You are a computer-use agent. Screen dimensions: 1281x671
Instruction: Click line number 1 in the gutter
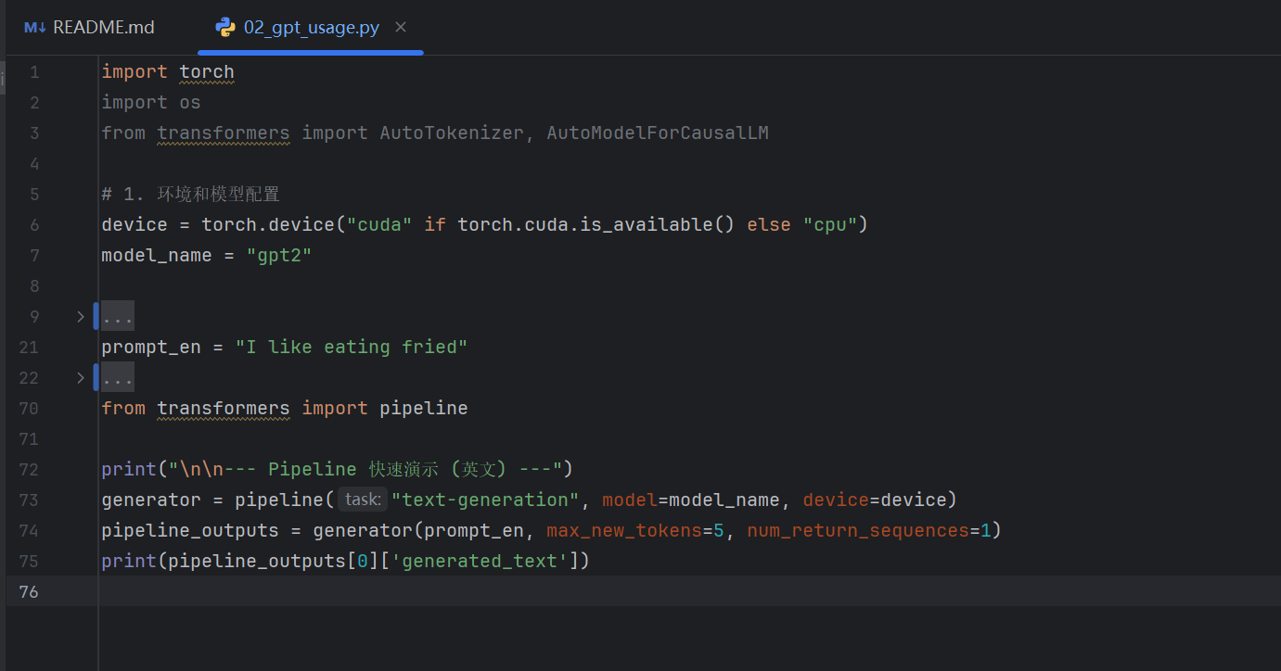[34, 72]
